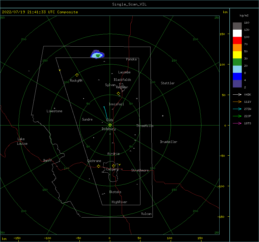Click the red 70-100 color swatch
This screenshot has width=259, height=242.
point(237,41)
